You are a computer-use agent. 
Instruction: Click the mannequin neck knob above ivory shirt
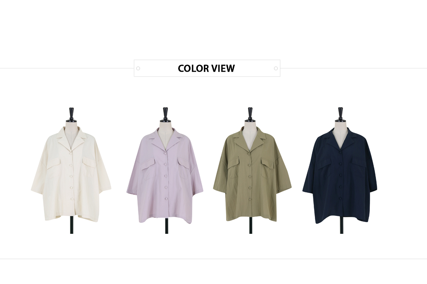[x=71, y=114]
